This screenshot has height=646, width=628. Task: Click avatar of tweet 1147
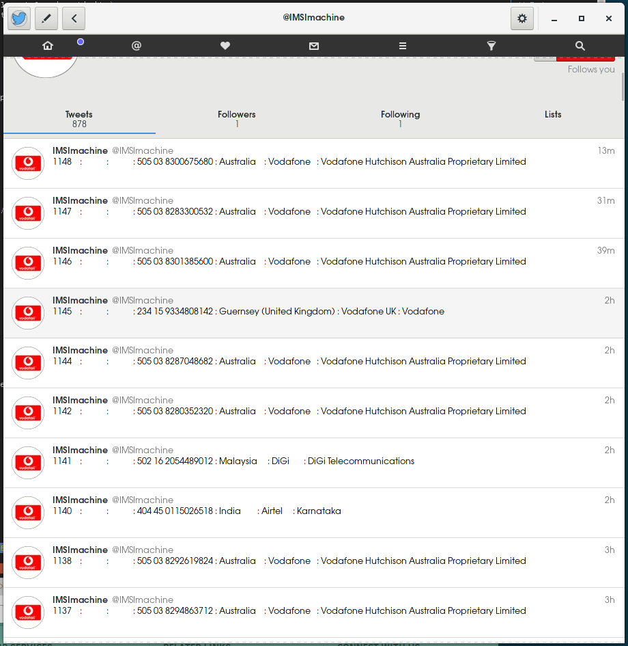28,213
